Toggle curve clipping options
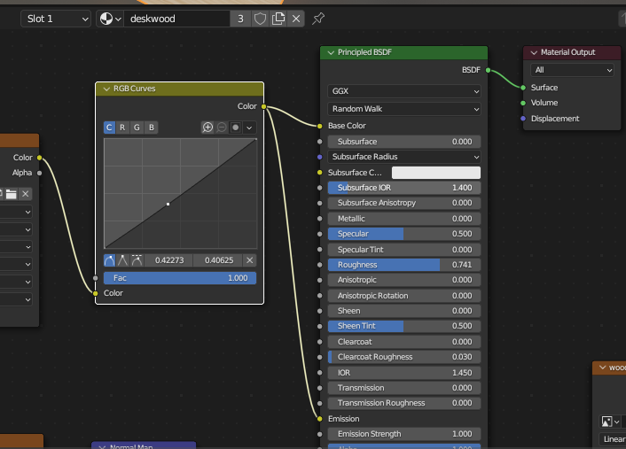626x449 pixels. pyautogui.click(x=236, y=128)
